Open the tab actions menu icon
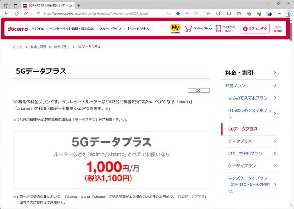The height and width of the screenshot is (209, 294). coord(16,6)
